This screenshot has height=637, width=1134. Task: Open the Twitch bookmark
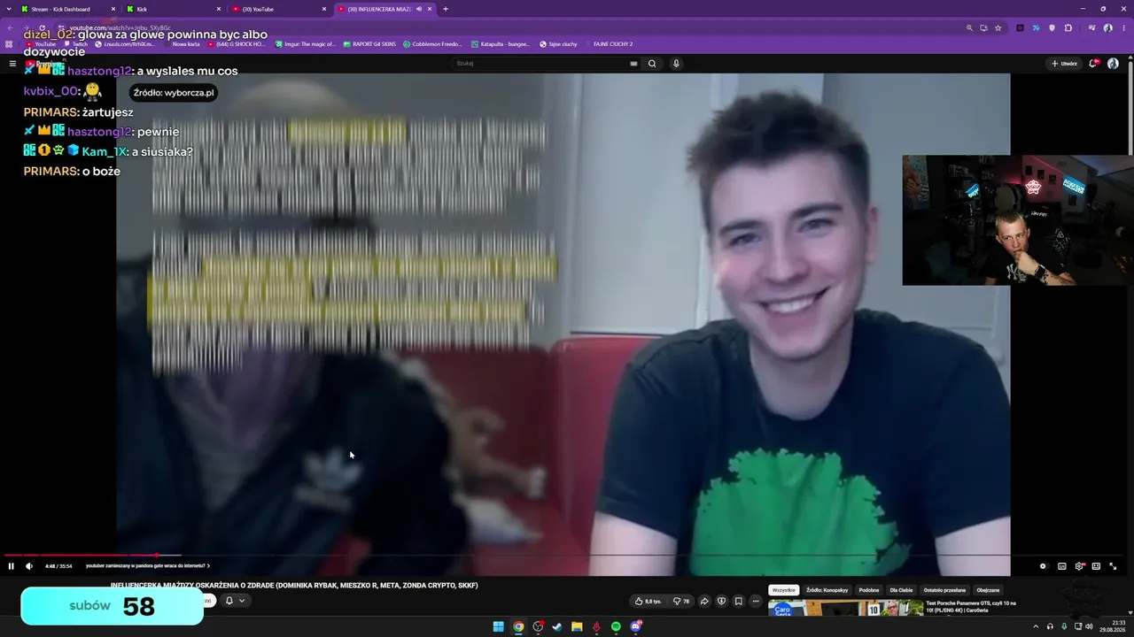[x=75, y=44]
